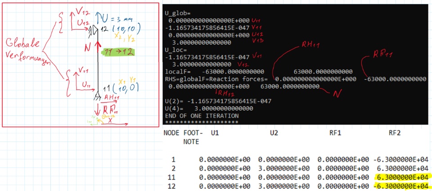
Task: Click the -63000.0000000000 value on the localF line
Action: coord(233,72)
